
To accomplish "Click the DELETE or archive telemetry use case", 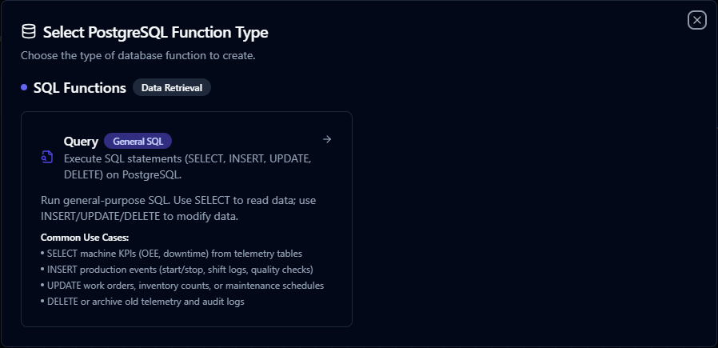I will tap(147, 302).
